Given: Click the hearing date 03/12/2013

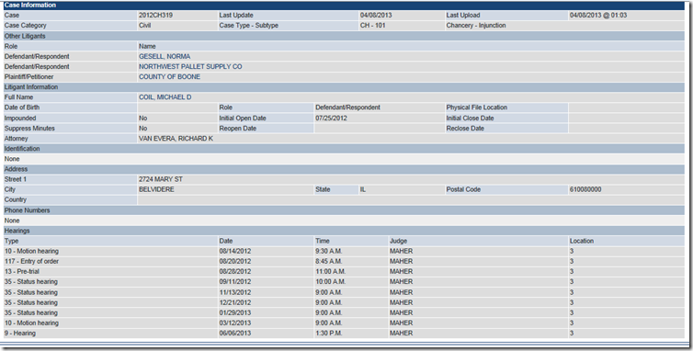Looking at the screenshot, I should (234, 323).
